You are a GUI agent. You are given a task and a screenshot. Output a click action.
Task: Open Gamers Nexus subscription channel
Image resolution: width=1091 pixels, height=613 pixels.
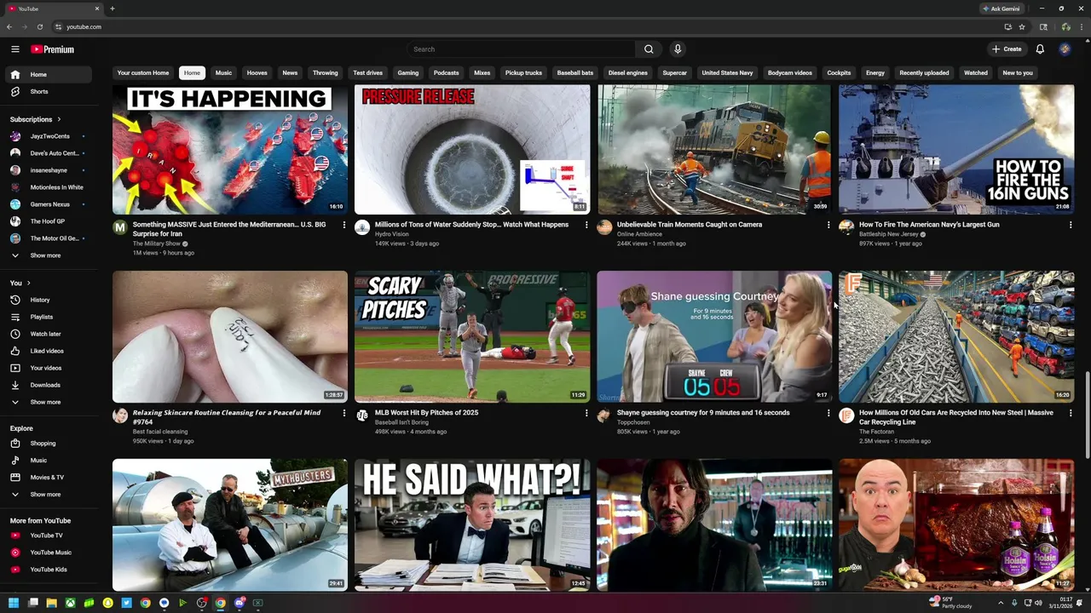point(48,204)
